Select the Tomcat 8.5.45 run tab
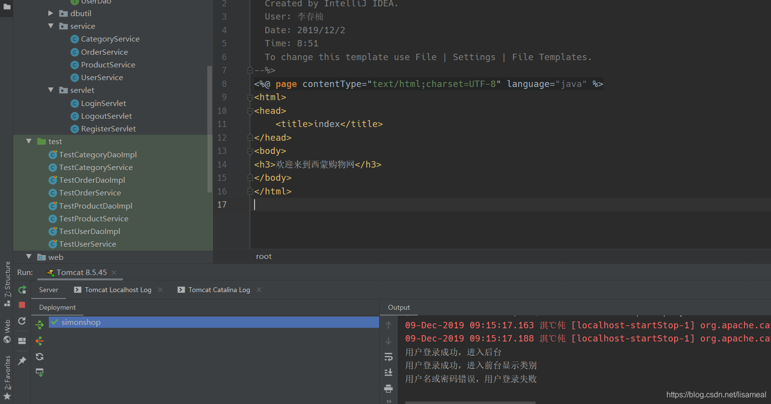 [x=82, y=273]
